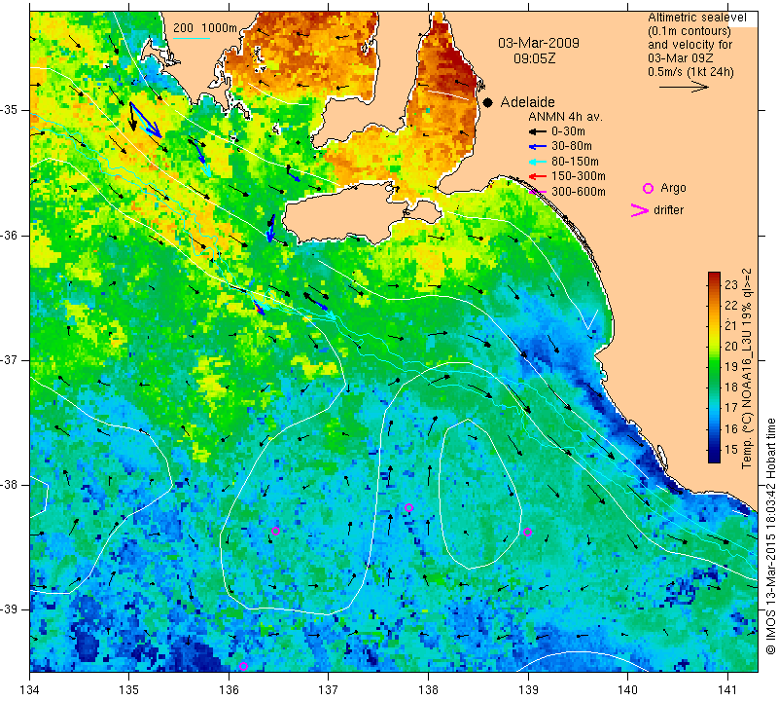This screenshot has width=778, height=701.
Task: Click the Argo float marker near 136.5E 38.4S
Action: [x=276, y=531]
